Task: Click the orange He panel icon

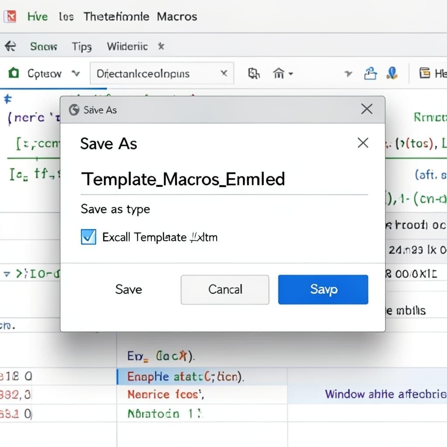Action: coord(424,73)
